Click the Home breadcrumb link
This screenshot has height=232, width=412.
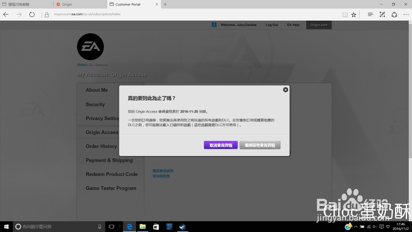pos(82,65)
